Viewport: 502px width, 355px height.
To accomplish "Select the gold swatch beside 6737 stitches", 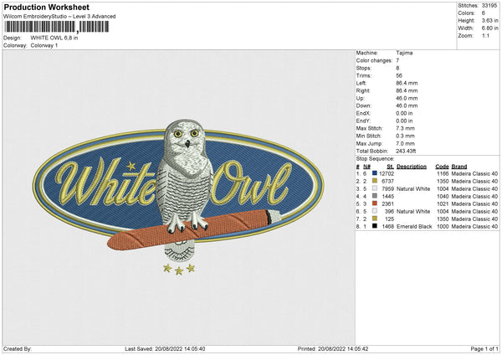I will pos(375,181).
